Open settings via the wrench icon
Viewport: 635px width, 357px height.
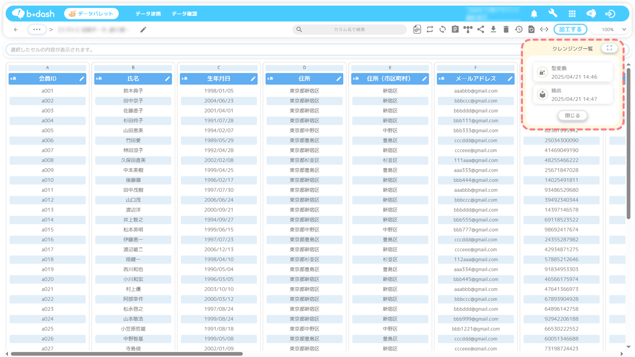(x=553, y=14)
